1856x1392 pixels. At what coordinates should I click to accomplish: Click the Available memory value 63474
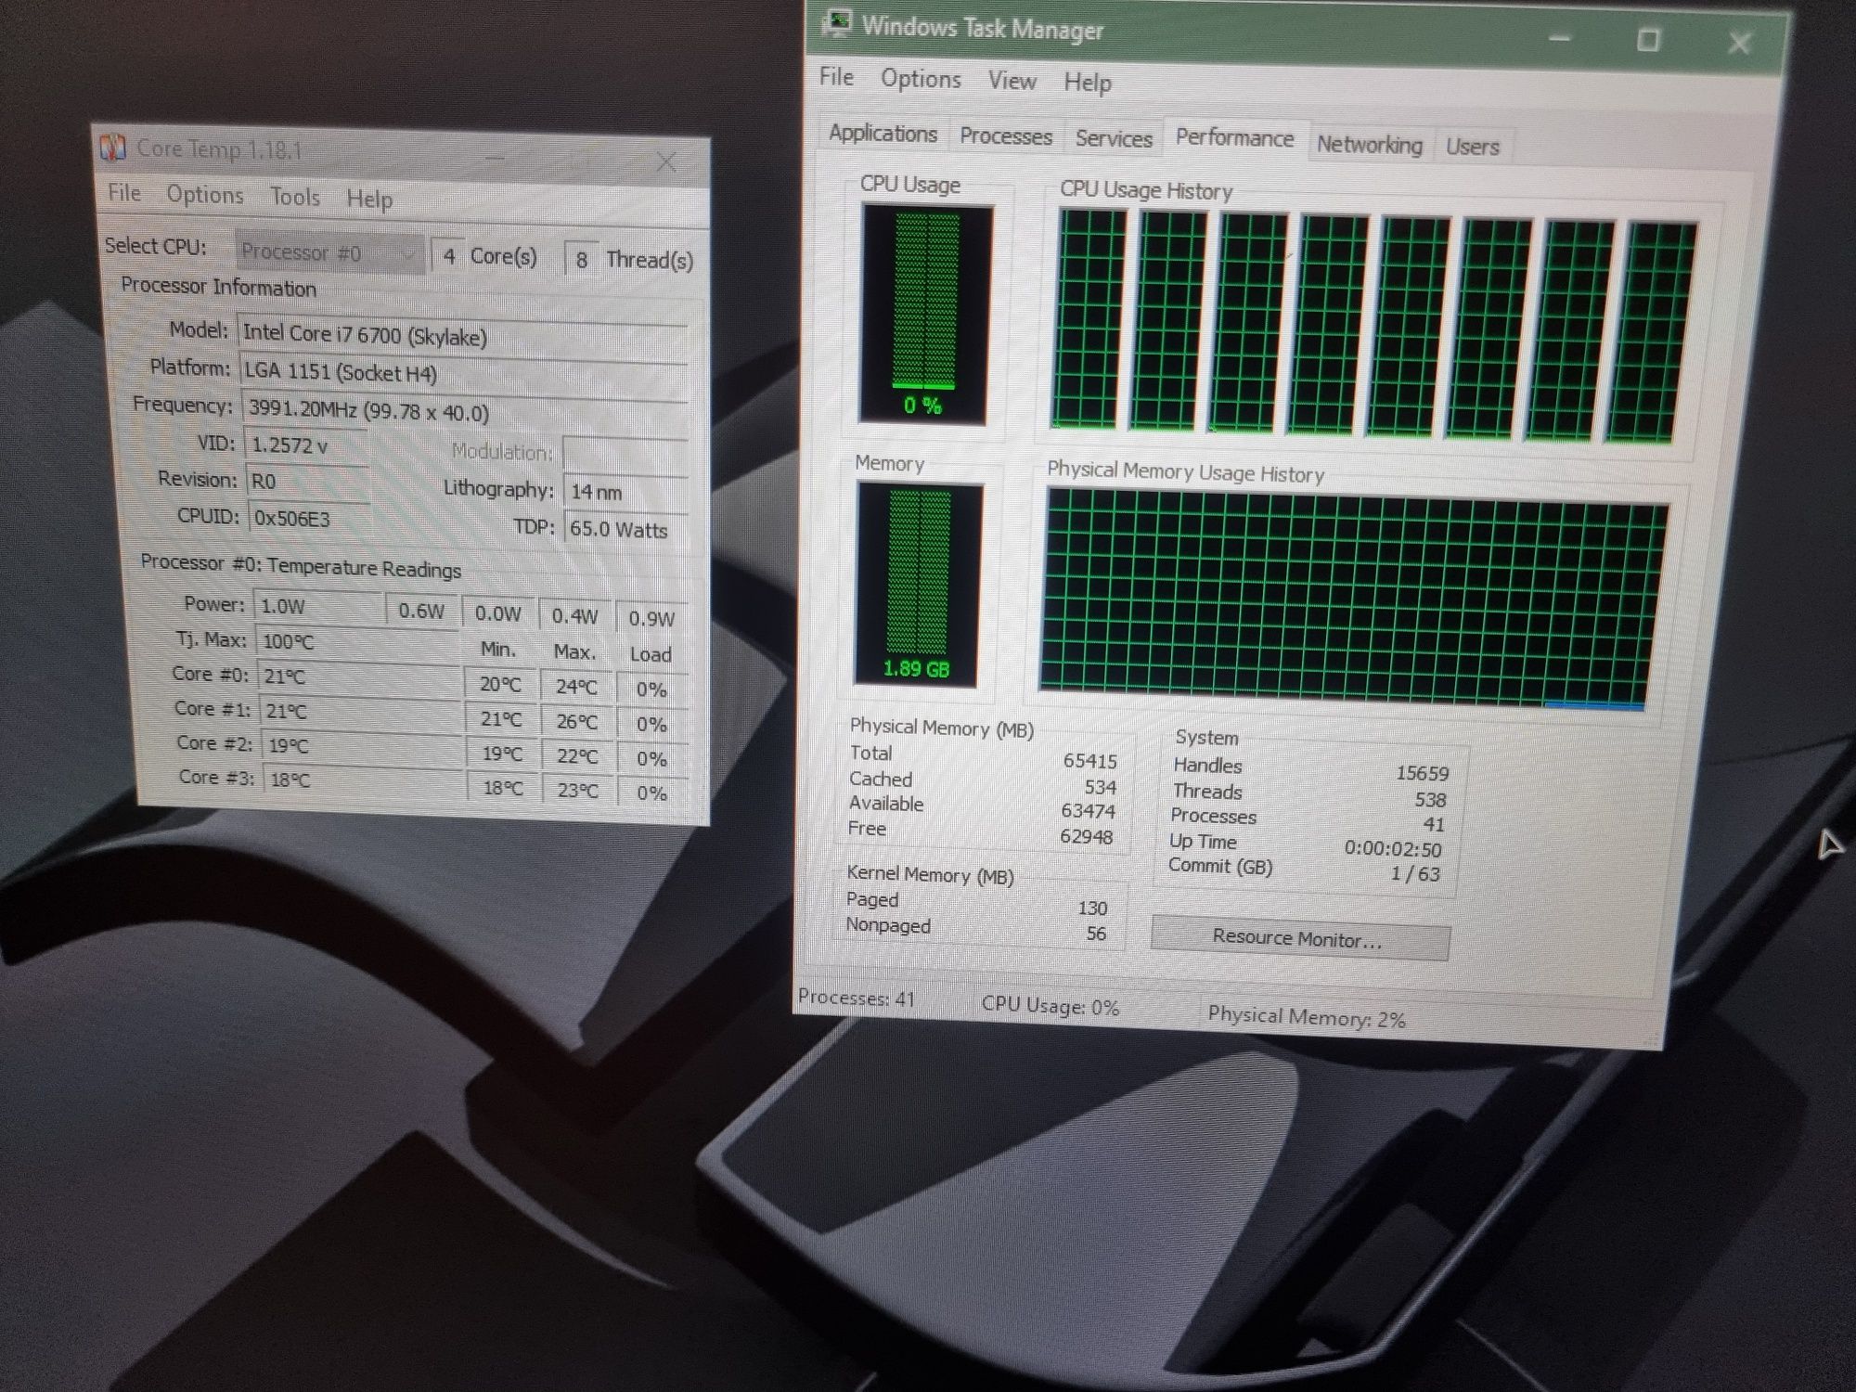point(1088,811)
